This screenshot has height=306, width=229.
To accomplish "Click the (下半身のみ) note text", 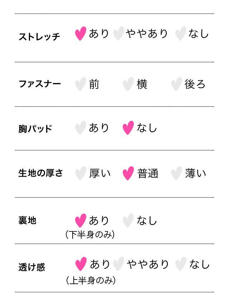I will click(90, 235).
